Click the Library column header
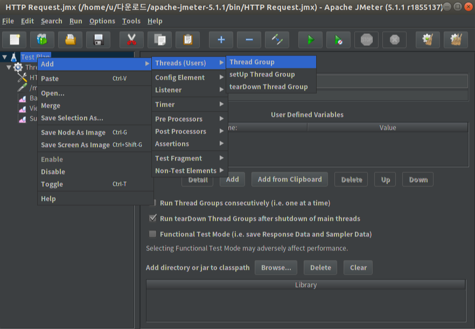Image resolution: width=475 pixels, height=329 pixels. coord(306,285)
